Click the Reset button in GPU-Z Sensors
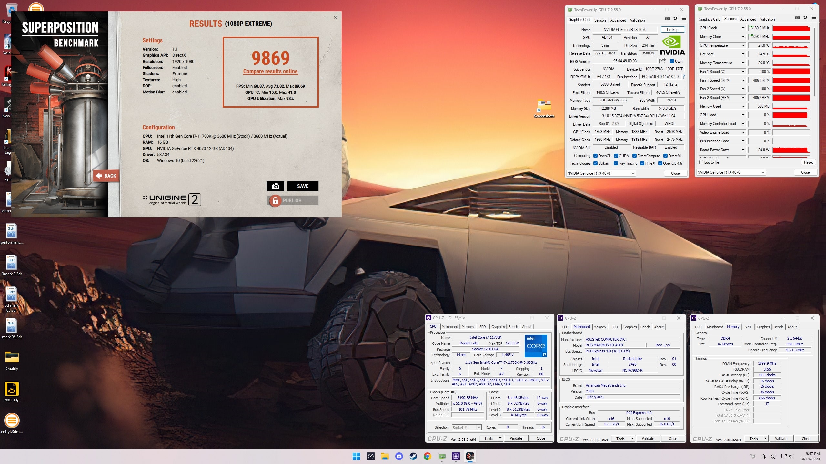This screenshot has width=826, height=464. pos(808,162)
